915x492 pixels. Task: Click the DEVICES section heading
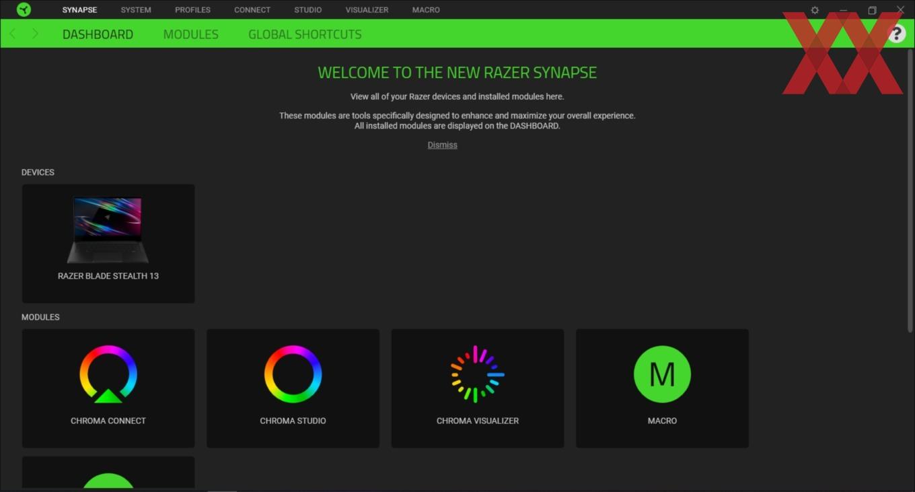click(38, 172)
